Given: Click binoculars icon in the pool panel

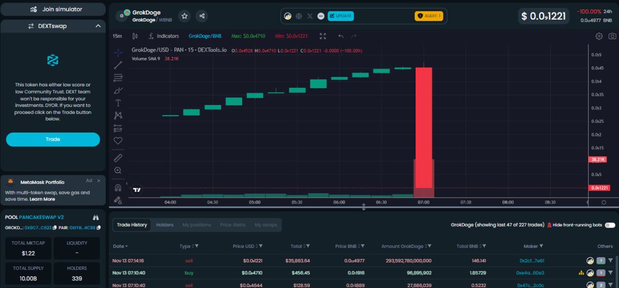Looking at the screenshot, I should point(95,217).
